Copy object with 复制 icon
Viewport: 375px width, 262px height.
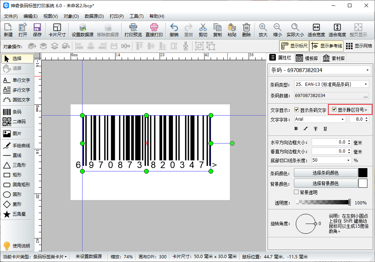pyautogui.click(x=218, y=30)
